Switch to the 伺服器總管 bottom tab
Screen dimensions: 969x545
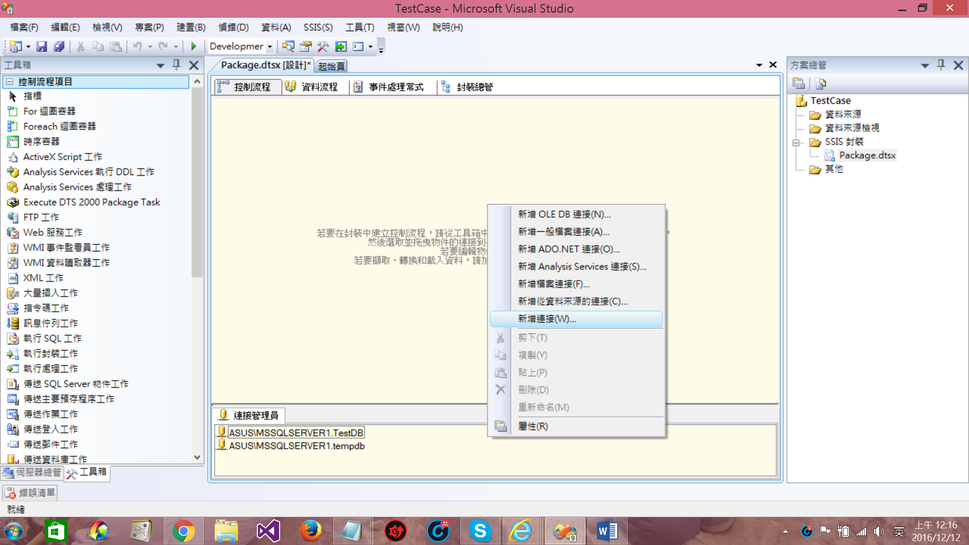coord(32,472)
